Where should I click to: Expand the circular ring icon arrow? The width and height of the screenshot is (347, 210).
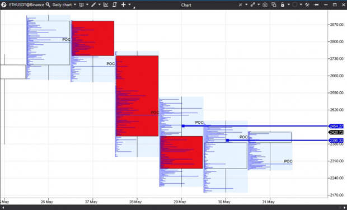coord(301,4)
